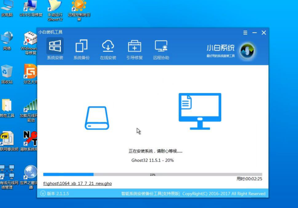
Task: Open 回收站 recycle bin
Action: [7, 74]
